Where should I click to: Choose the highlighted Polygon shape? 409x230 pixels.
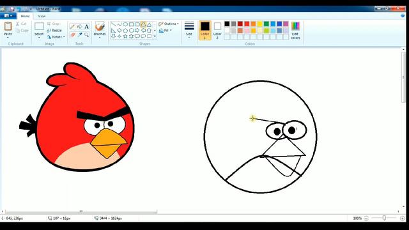[x=143, y=24]
